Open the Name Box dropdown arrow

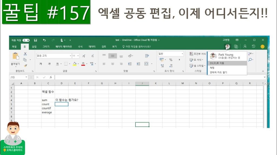tap(26, 77)
